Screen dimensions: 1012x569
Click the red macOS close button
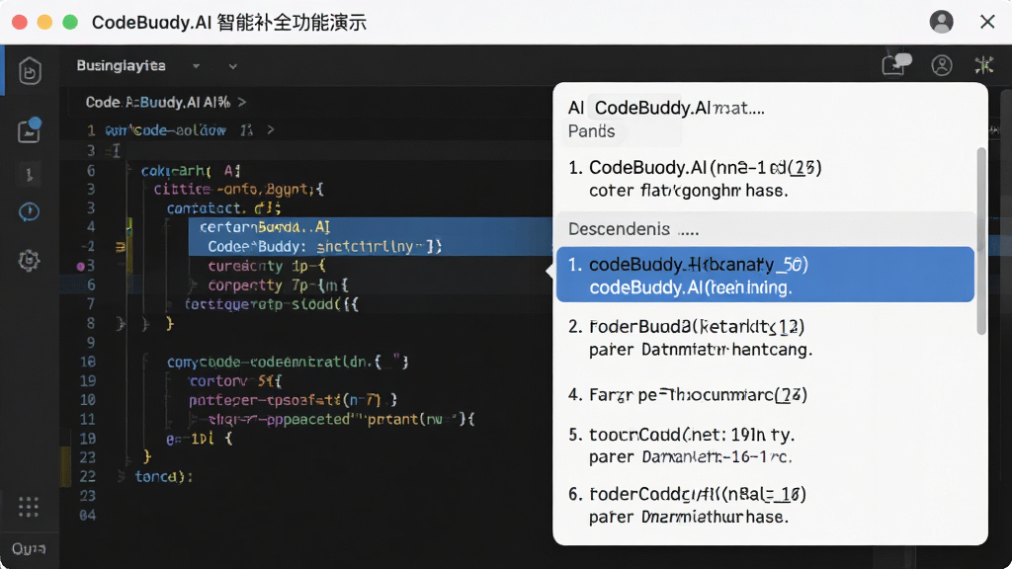pos(20,22)
